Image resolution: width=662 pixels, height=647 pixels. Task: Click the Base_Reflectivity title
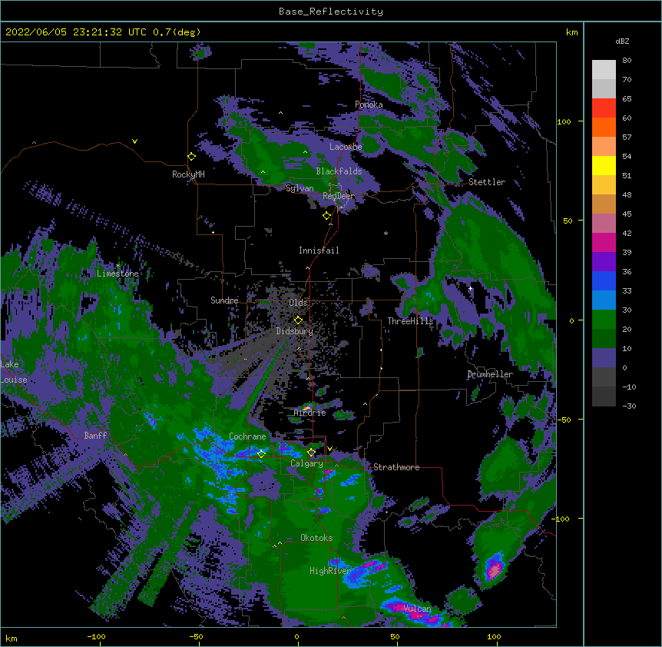click(331, 12)
